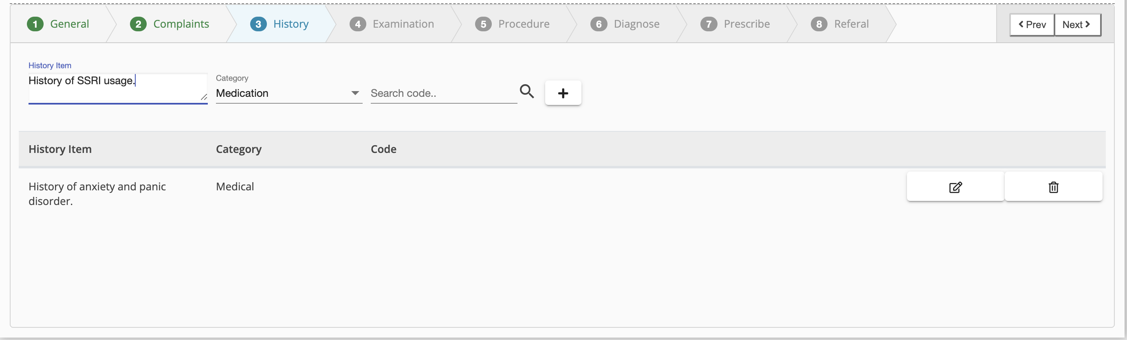Add history item with plus button
The width and height of the screenshot is (1127, 340).
(563, 93)
